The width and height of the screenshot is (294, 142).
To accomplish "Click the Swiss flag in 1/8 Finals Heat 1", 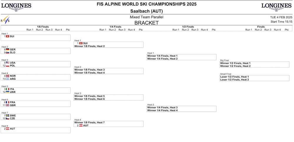I will 8,36.
